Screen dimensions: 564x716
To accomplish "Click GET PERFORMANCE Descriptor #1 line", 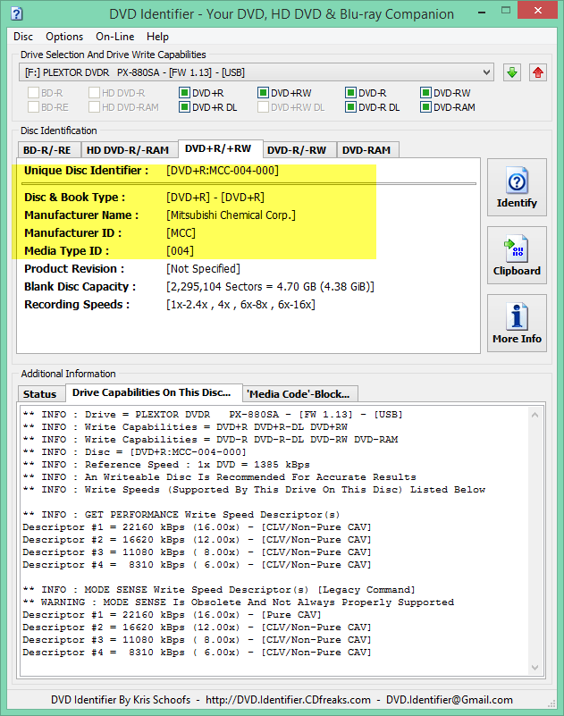I will coord(198,527).
